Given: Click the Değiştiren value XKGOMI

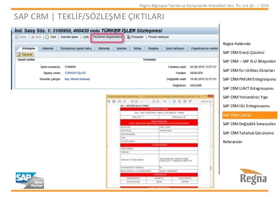Looking at the screenshot, I should click(196, 85).
